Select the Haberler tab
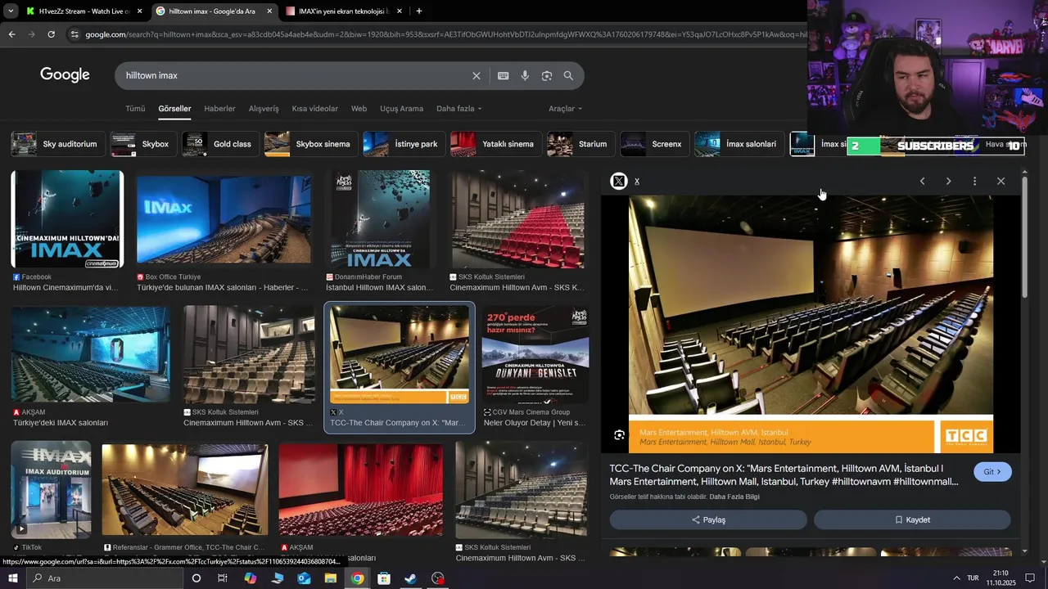1048x589 pixels. pos(219,109)
